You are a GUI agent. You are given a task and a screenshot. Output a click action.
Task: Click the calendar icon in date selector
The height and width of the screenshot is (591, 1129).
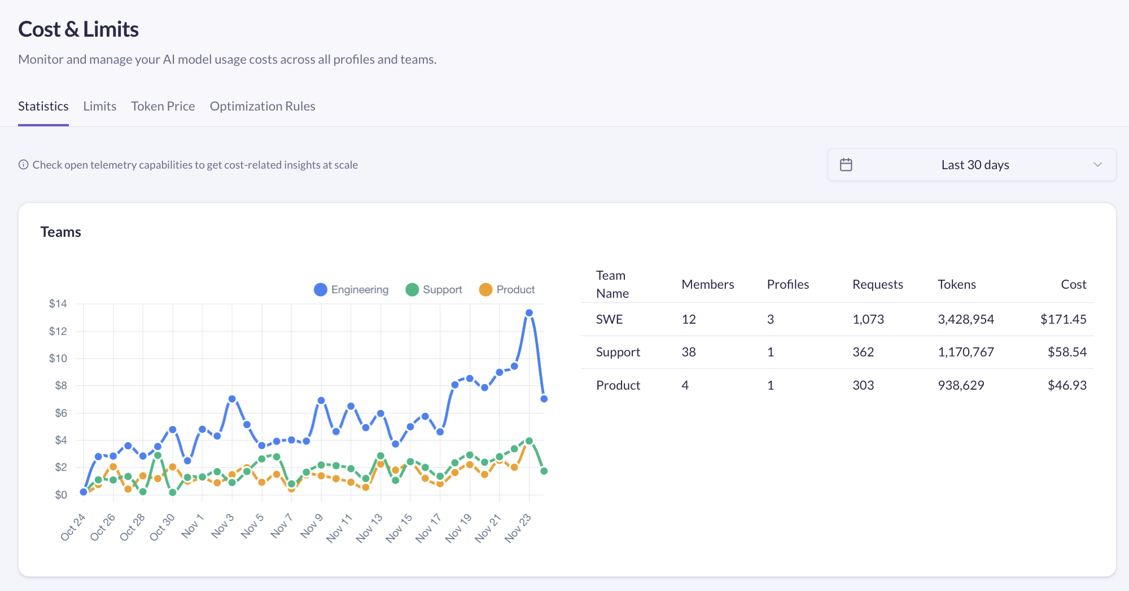[x=846, y=165]
